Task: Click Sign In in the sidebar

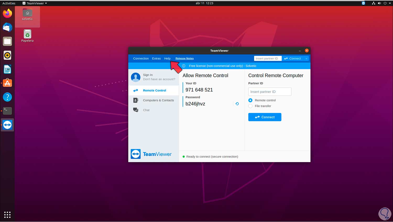Action: (x=148, y=75)
